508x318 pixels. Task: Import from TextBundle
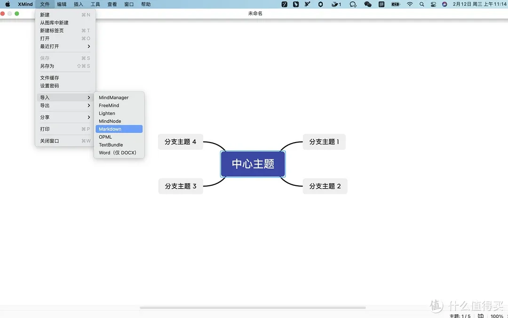click(x=119, y=144)
